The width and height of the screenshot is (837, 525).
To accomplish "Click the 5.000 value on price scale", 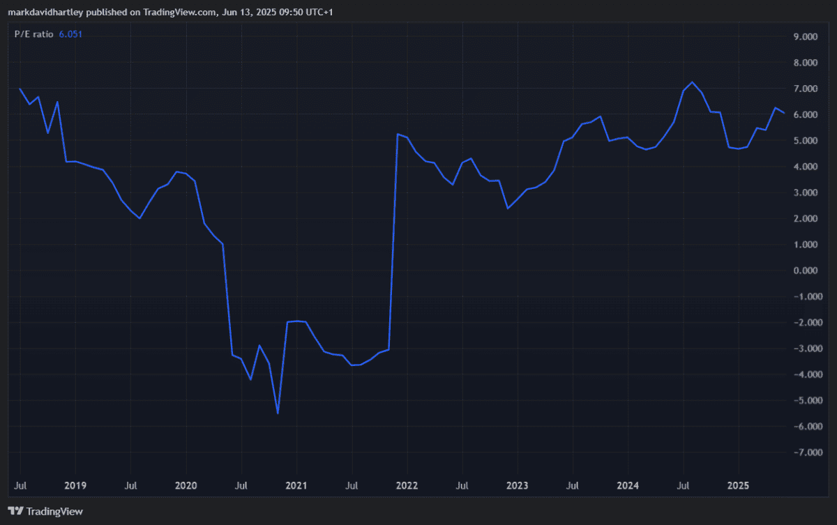I will point(813,141).
